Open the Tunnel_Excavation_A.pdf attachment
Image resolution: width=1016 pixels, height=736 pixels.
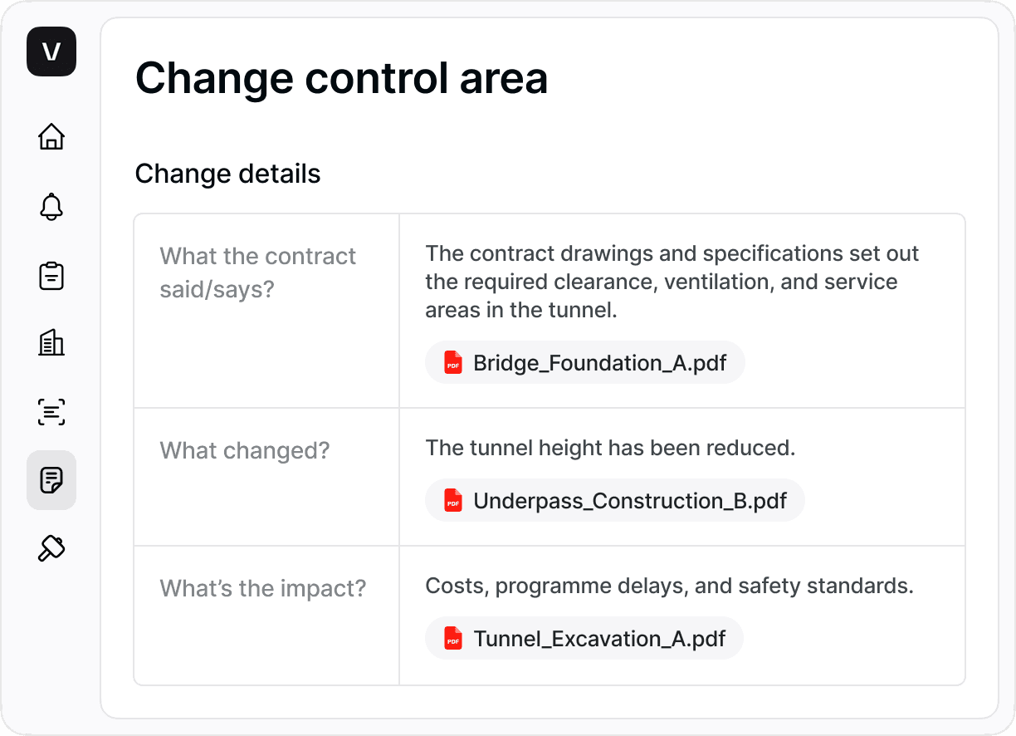pyautogui.click(x=598, y=639)
